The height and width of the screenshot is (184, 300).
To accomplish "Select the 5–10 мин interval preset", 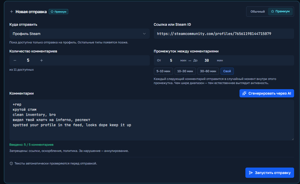I will tap(163, 71).
